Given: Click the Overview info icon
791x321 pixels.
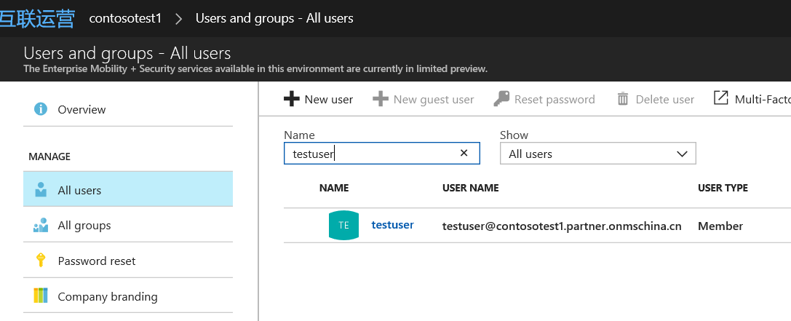Looking at the screenshot, I should click(41, 109).
